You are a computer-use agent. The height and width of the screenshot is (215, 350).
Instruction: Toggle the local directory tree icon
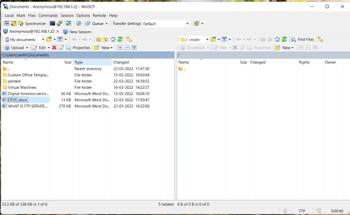[x=129, y=40]
